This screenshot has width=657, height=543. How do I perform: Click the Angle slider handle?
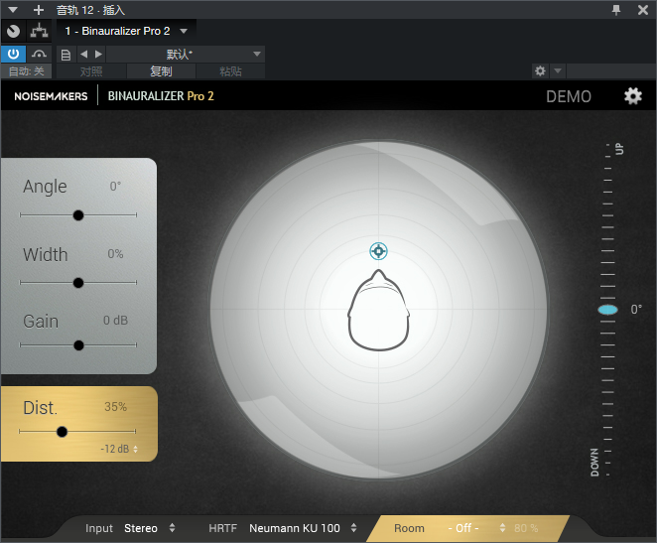78,215
